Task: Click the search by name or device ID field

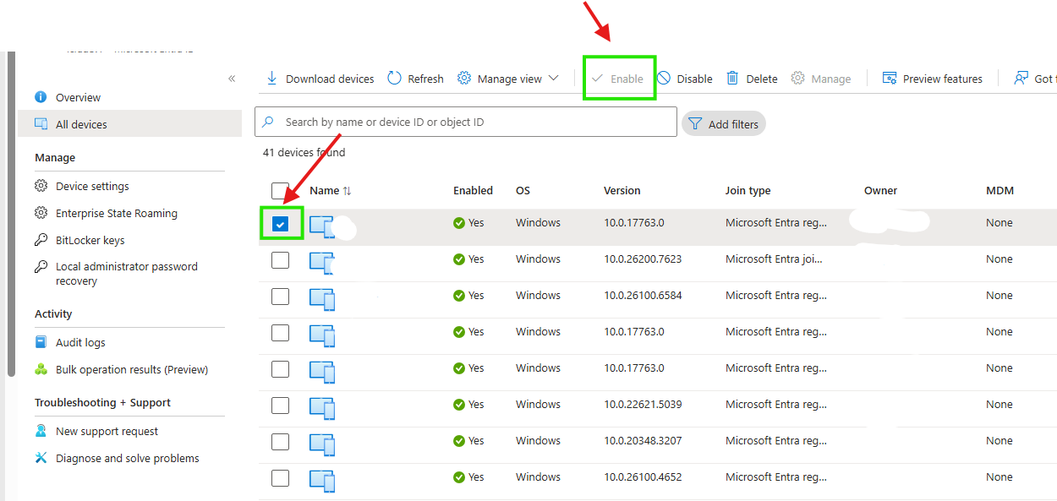Action: tap(466, 122)
